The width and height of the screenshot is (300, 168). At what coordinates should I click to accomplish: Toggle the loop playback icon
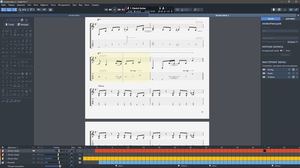click(x=177, y=9)
